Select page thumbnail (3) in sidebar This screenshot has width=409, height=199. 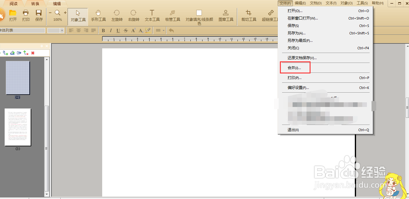tap(18, 127)
